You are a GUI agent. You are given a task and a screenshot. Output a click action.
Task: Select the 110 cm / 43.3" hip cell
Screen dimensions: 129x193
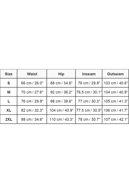[x=61, y=119]
